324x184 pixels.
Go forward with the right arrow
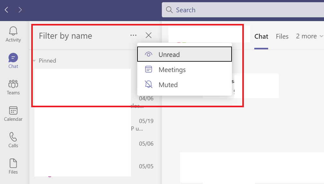(20, 10)
